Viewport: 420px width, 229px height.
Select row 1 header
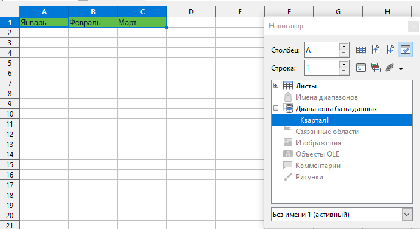[x=10, y=22]
